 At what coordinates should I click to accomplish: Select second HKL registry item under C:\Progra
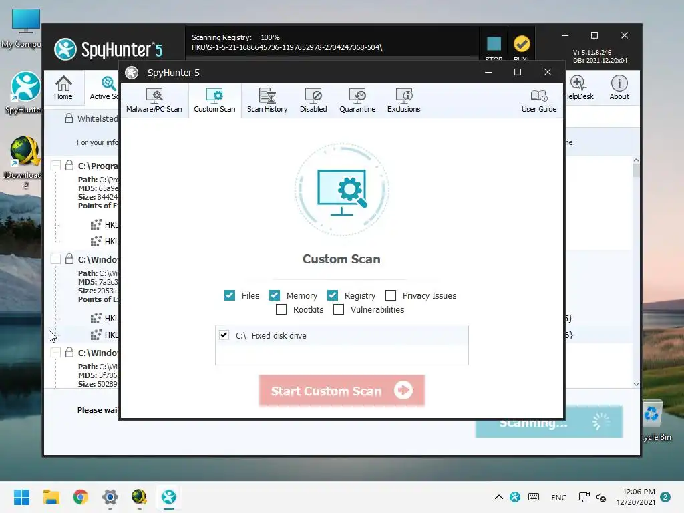coord(104,241)
